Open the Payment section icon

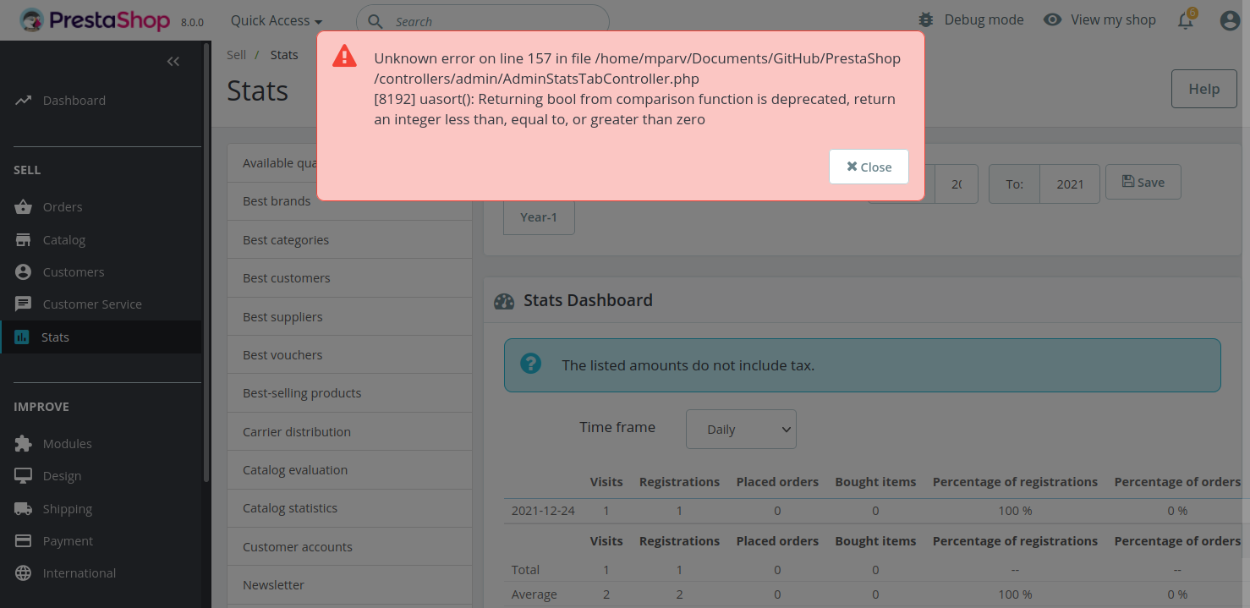pos(23,540)
